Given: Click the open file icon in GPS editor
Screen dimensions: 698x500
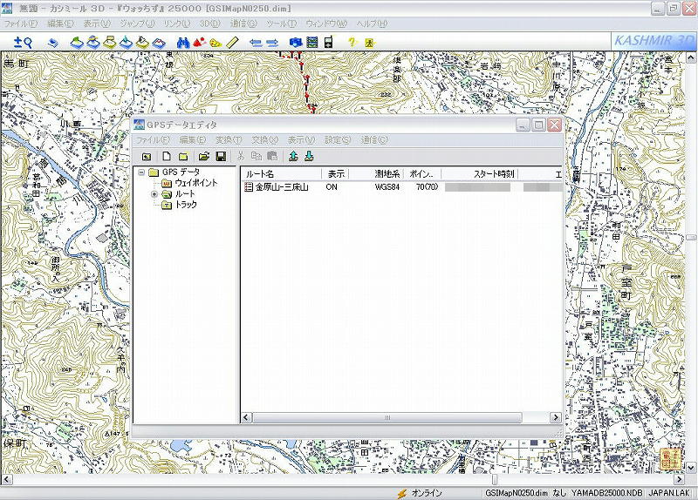Looking at the screenshot, I should 204,156.
